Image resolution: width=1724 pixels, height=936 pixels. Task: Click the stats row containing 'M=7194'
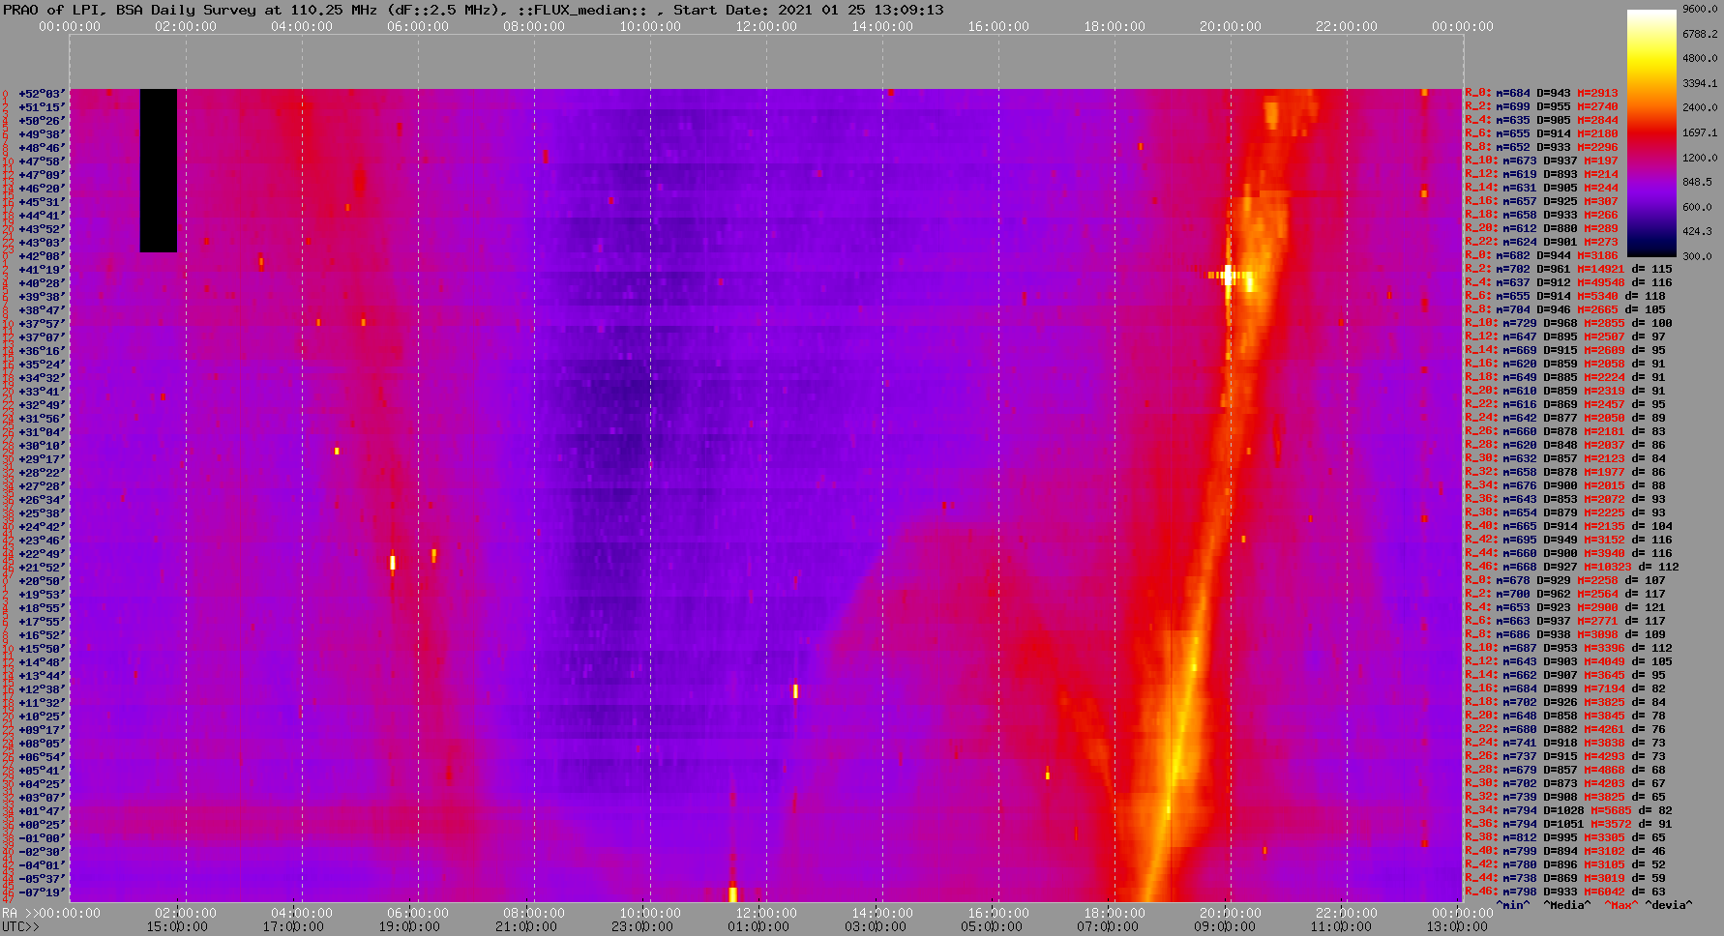[x=1565, y=689]
